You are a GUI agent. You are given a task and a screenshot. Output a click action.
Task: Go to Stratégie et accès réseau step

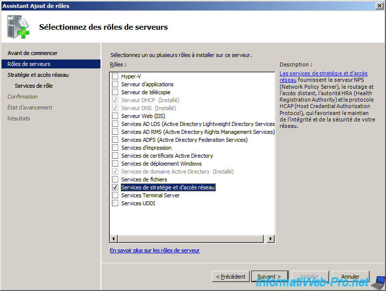[38, 75]
